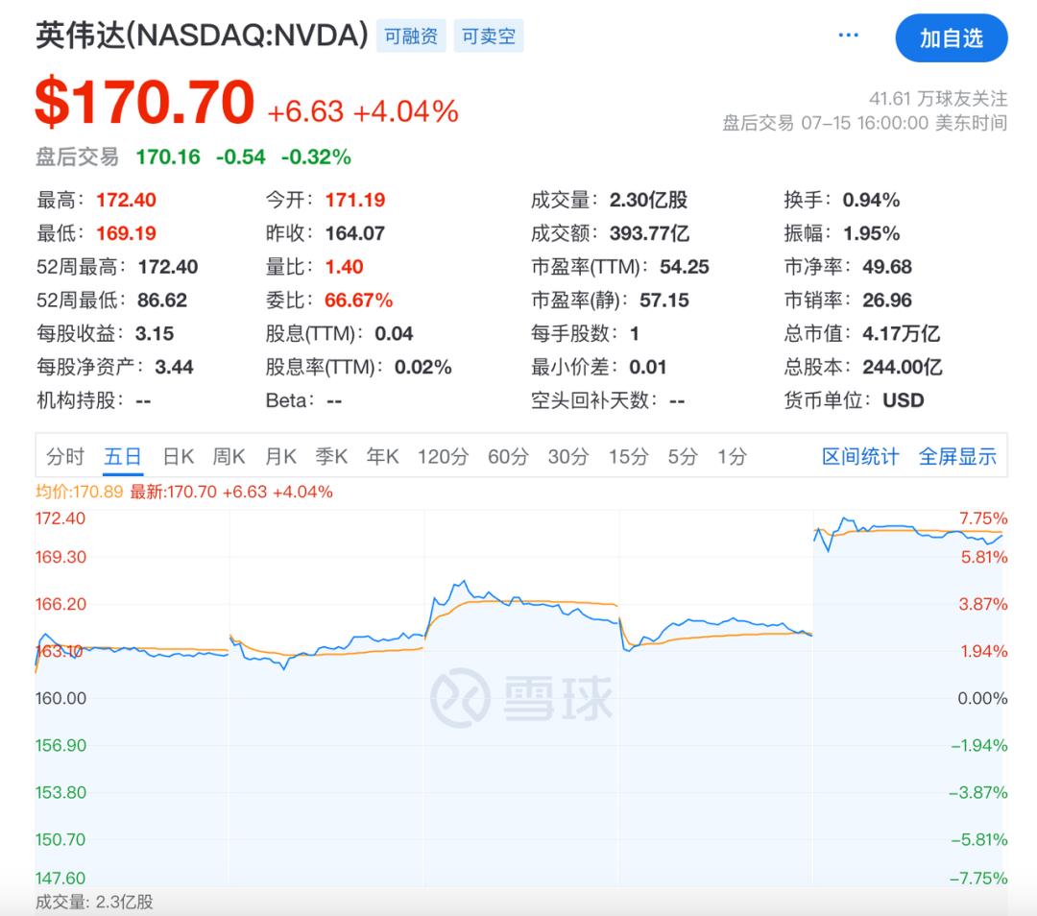This screenshot has width=1037, height=916.
Task: Click the 成交额 value 393.77亿
Action: (x=649, y=233)
